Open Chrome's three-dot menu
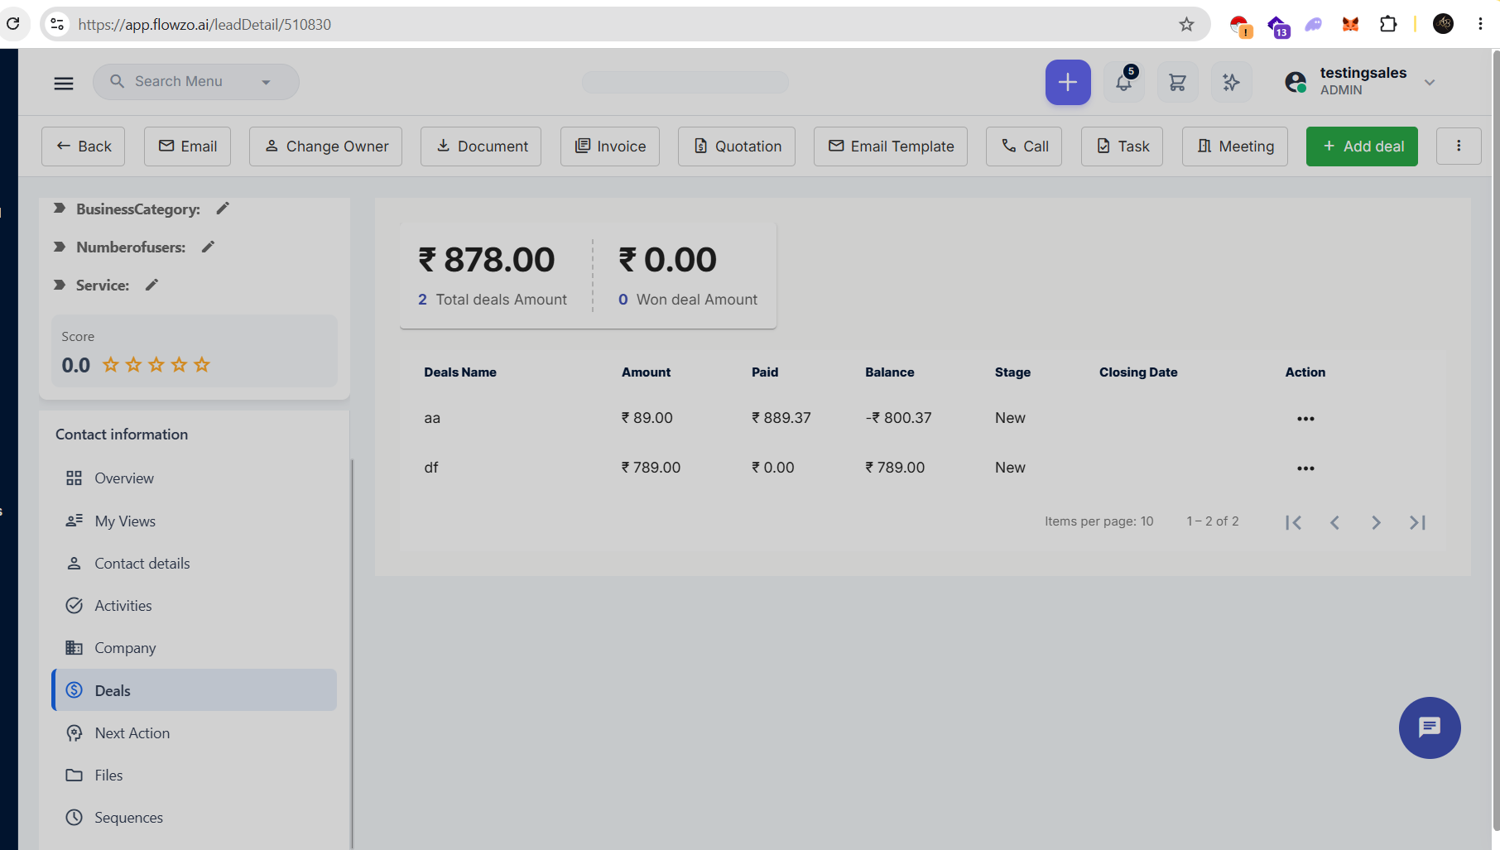 [1480, 24]
